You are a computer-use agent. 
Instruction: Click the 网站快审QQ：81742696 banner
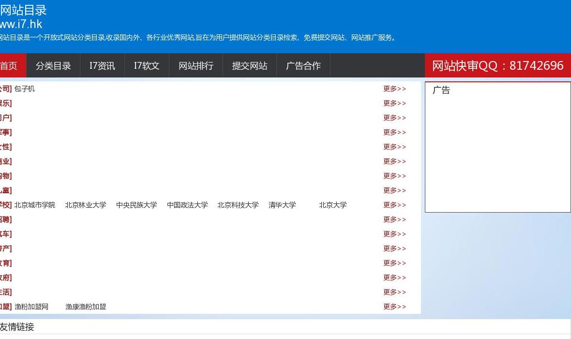point(498,65)
